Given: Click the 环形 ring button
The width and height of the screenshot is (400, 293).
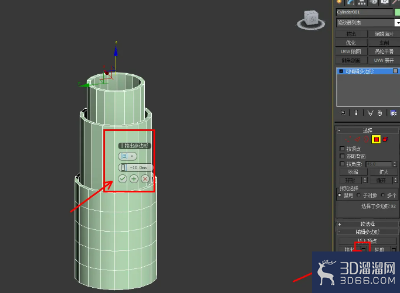Looking at the screenshot, I should pyautogui.click(x=350, y=180).
